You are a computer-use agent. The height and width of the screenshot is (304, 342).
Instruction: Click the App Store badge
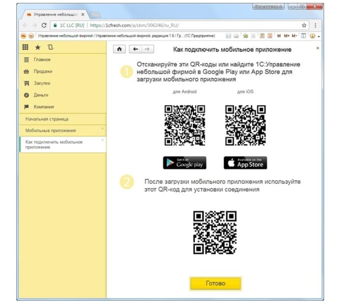245,163
